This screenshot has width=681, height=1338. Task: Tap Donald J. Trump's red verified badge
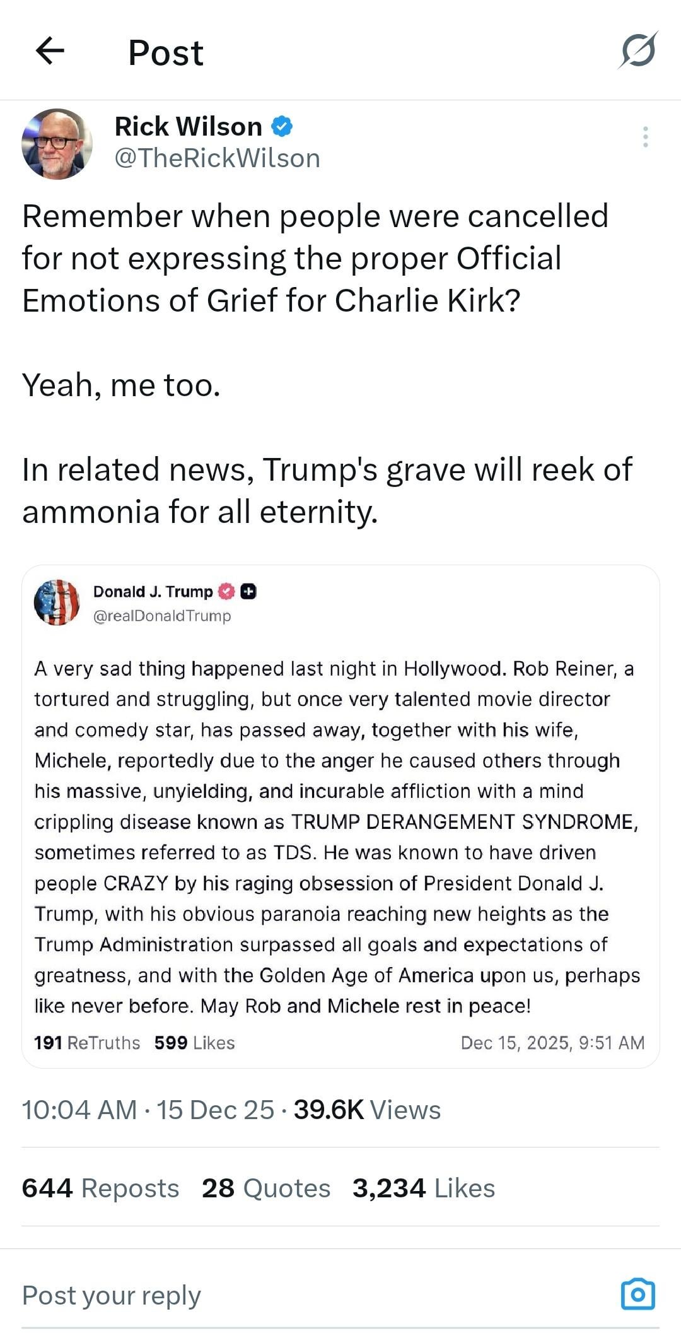[226, 592]
